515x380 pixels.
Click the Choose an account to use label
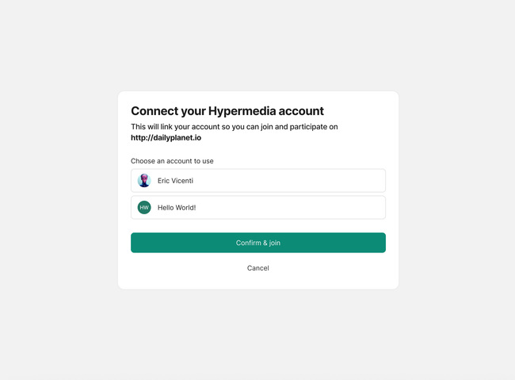point(172,161)
